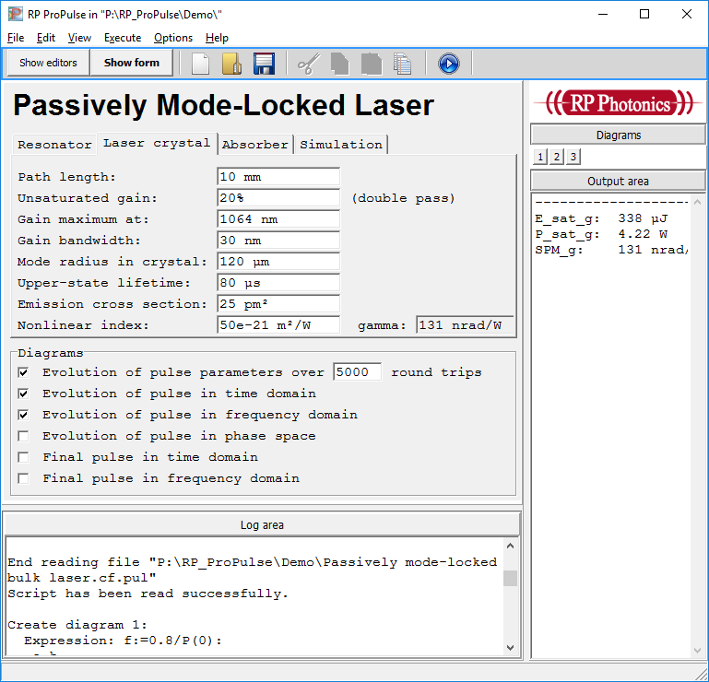Click the Path length input field
This screenshot has height=682, width=709.
278,177
